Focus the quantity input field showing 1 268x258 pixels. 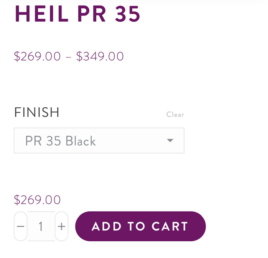[41, 226]
